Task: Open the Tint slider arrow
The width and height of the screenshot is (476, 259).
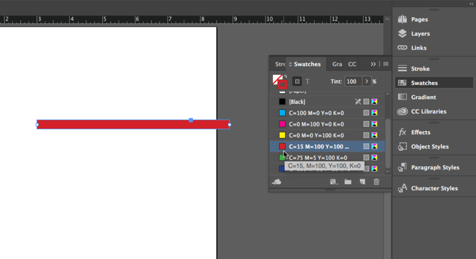Action: pyautogui.click(x=367, y=81)
